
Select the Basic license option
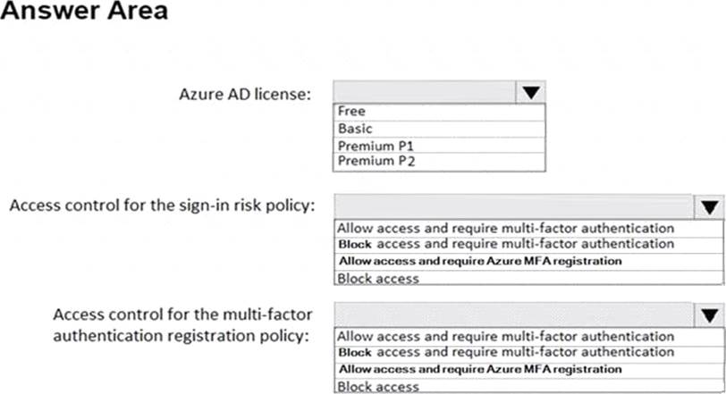tap(439, 129)
